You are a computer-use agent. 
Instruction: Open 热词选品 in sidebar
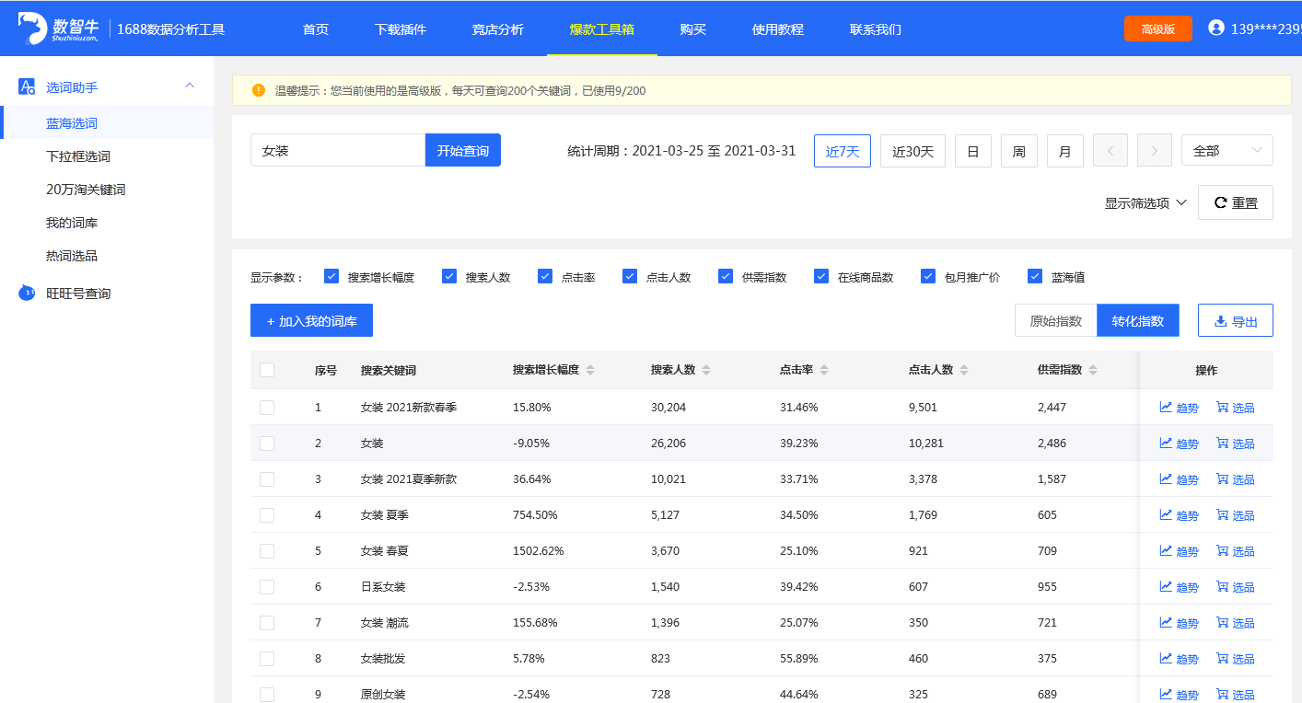coord(72,256)
